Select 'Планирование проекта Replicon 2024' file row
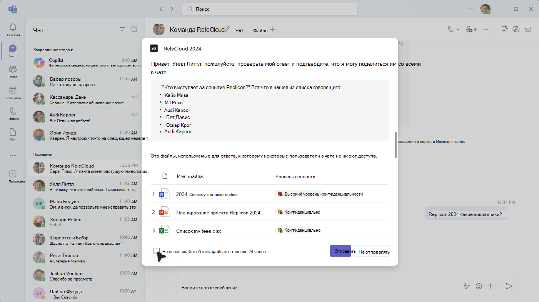Image resolution: width=539 pixels, height=302 pixels. (x=270, y=212)
